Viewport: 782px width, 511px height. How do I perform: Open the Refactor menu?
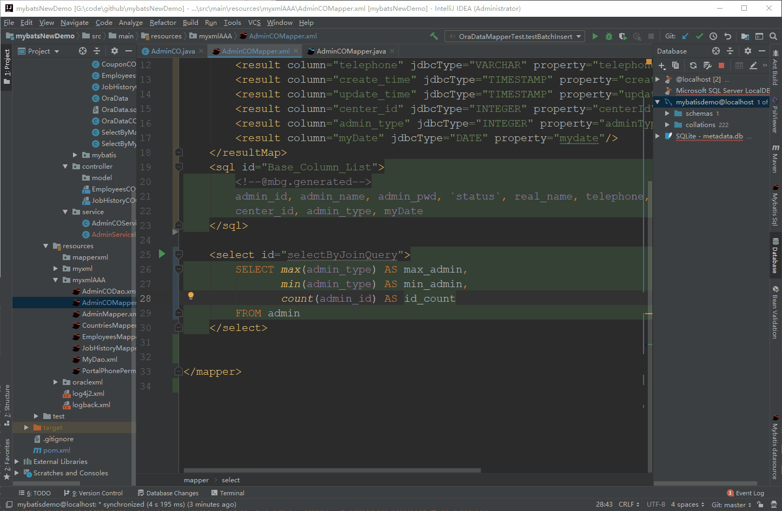pos(163,23)
